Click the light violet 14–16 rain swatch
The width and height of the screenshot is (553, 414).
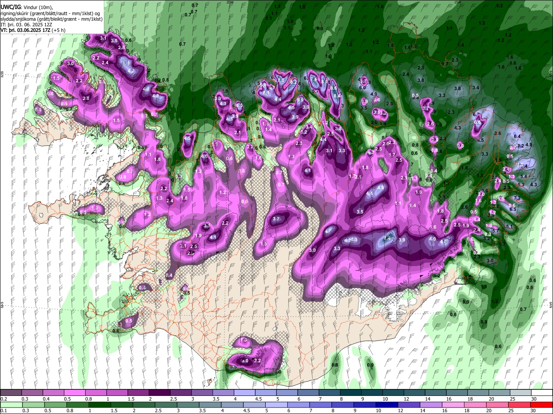click(431, 405)
